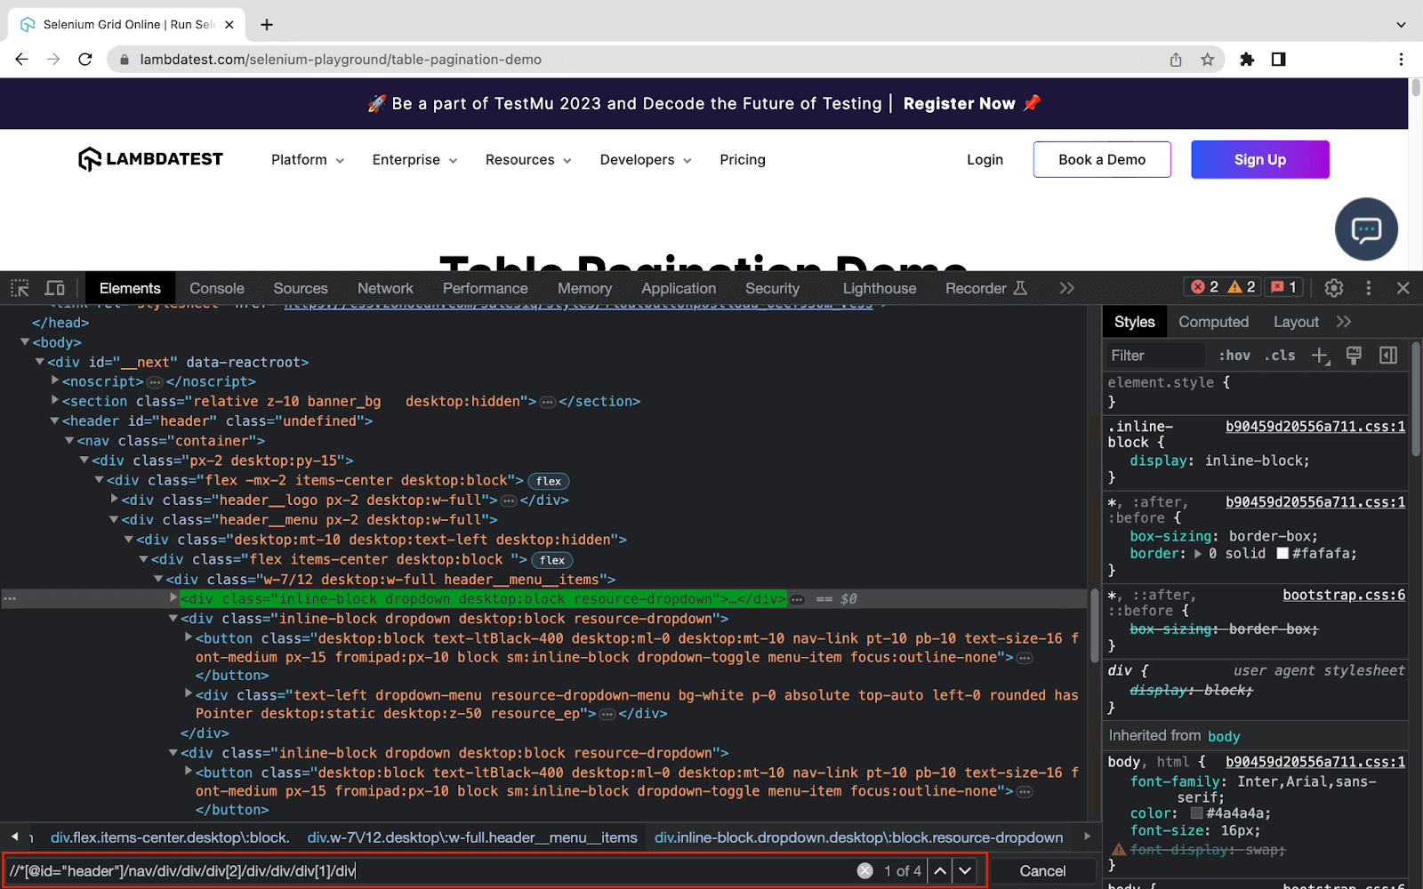Click the LambdaTest logo
Image resolution: width=1423 pixels, height=889 pixels.
(x=150, y=159)
